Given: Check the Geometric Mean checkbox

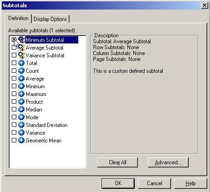Looking at the screenshot, I should [14, 140].
